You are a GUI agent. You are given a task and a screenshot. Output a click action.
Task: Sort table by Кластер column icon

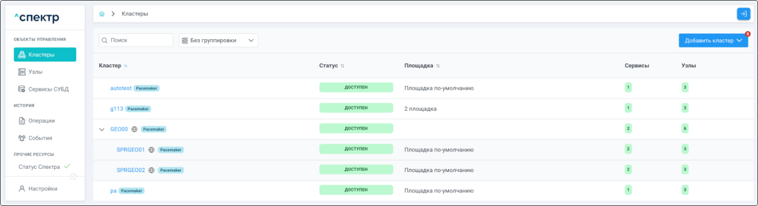click(x=126, y=66)
